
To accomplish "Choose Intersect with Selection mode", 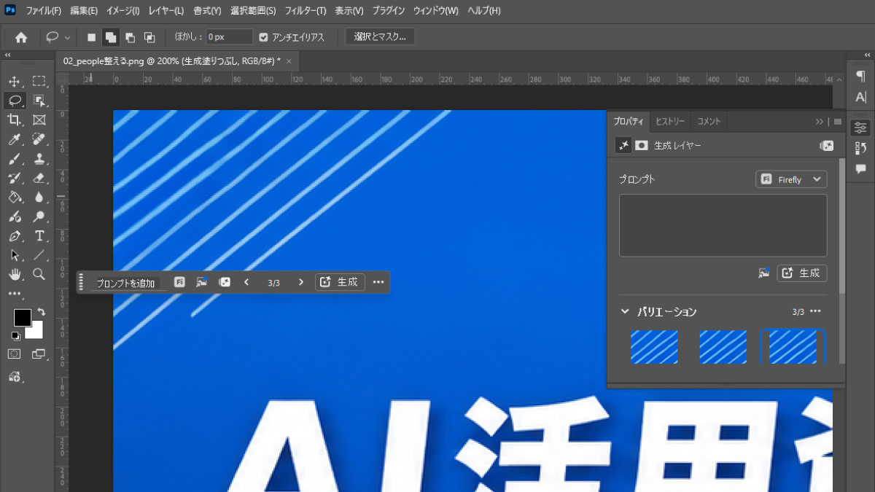I will (149, 37).
